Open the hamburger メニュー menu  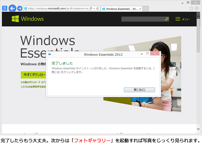click(183, 19)
